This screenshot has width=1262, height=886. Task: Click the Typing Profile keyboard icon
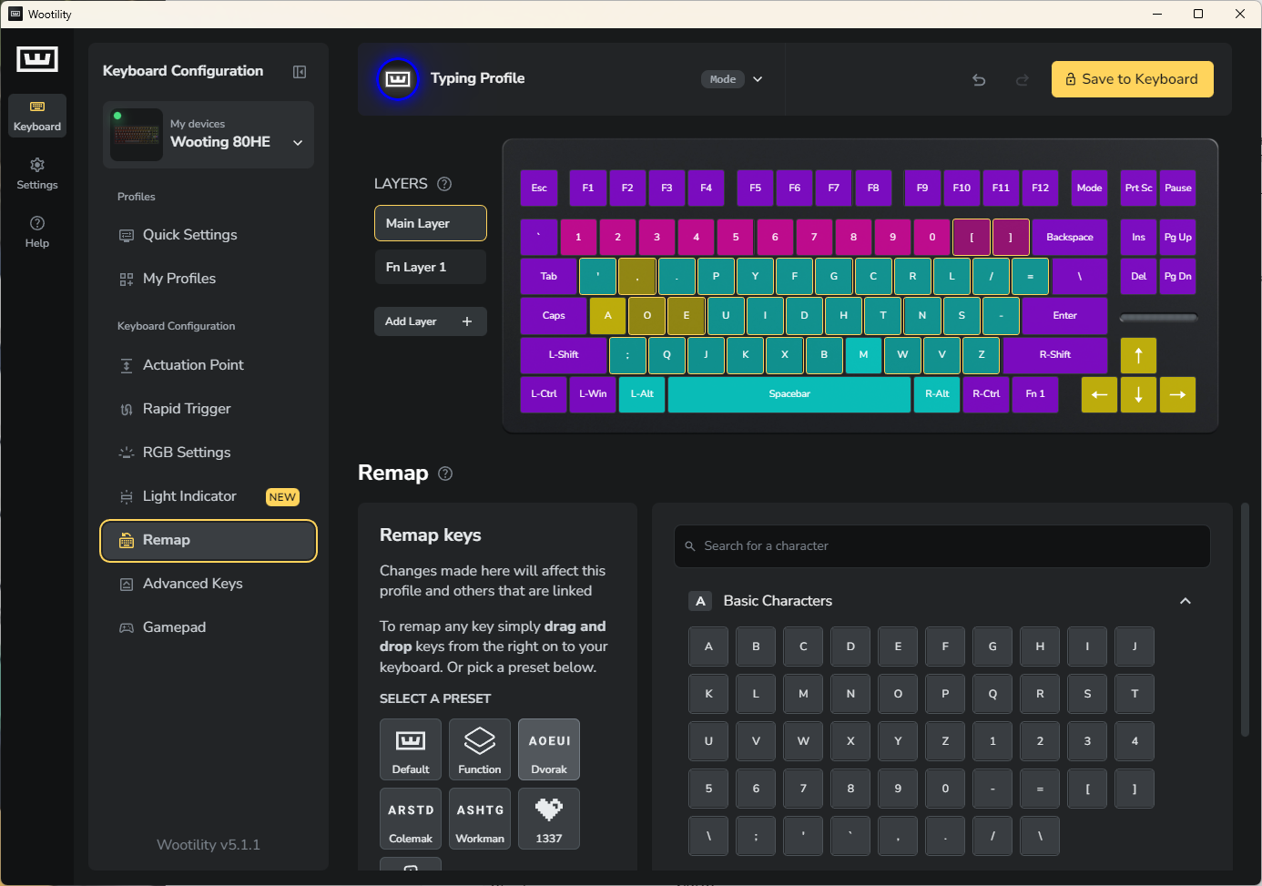398,79
